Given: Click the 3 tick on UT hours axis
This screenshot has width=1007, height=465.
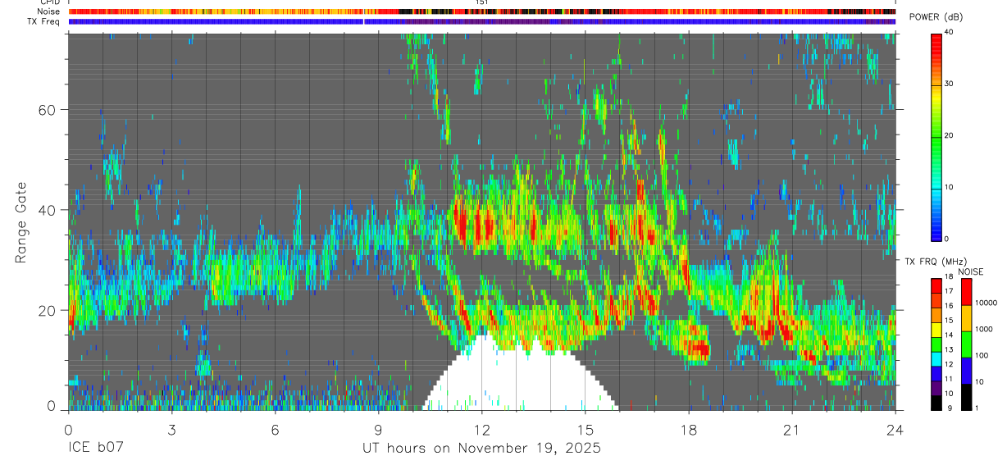Looking at the screenshot, I should tap(171, 429).
